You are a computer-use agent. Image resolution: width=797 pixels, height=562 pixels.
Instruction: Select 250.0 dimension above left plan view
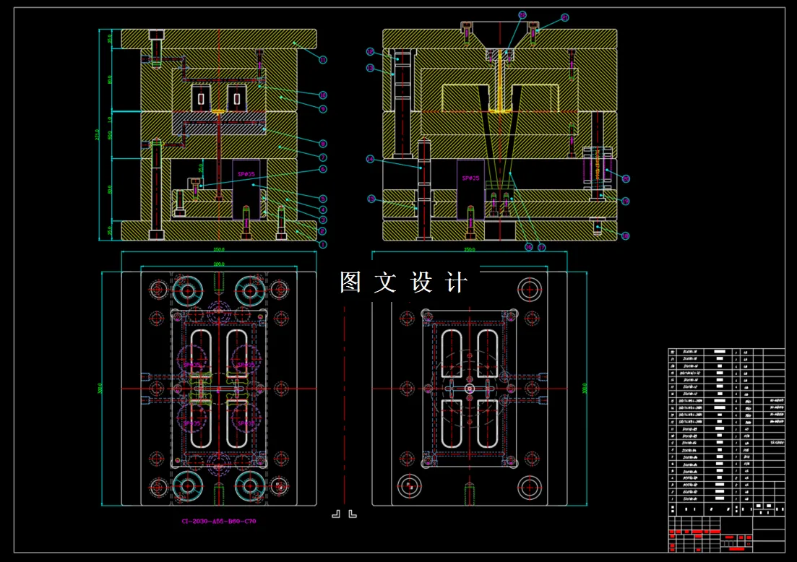[219, 249]
